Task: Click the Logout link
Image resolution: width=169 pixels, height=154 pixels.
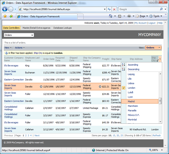Action: [x=152, y=23]
